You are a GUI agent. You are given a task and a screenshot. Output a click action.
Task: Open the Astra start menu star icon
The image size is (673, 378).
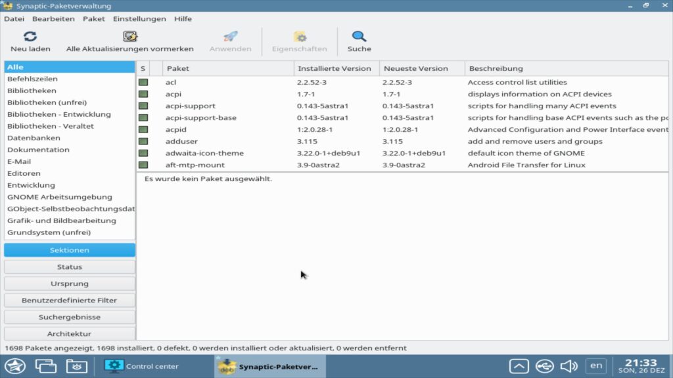coord(15,366)
